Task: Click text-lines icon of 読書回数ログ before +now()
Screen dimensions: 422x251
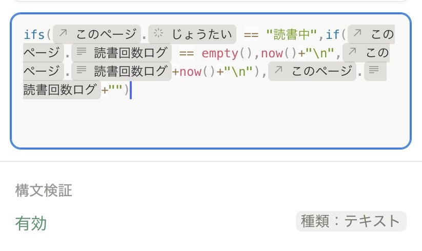Action: [81, 71]
